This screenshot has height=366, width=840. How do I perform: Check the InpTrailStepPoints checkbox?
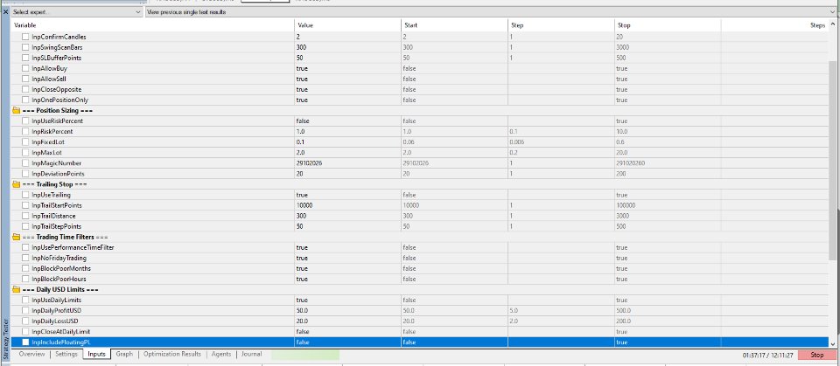25,226
